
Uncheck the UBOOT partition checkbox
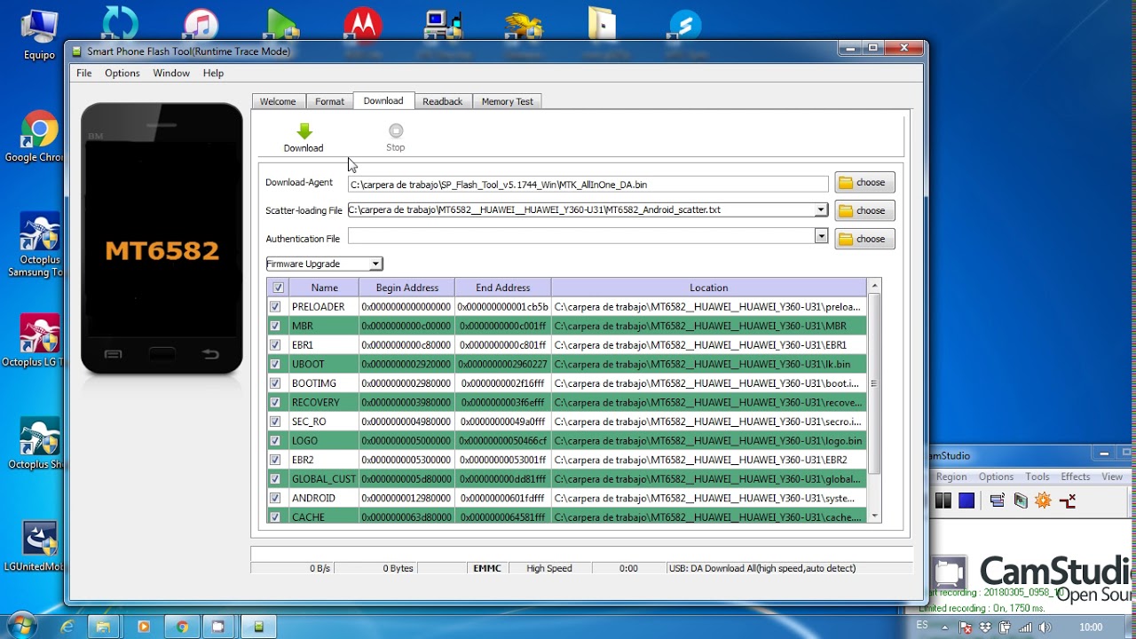pos(275,365)
